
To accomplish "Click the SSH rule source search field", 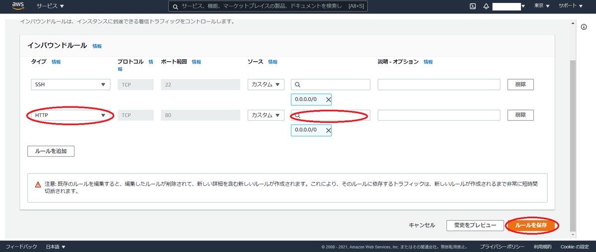I will [330, 84].
